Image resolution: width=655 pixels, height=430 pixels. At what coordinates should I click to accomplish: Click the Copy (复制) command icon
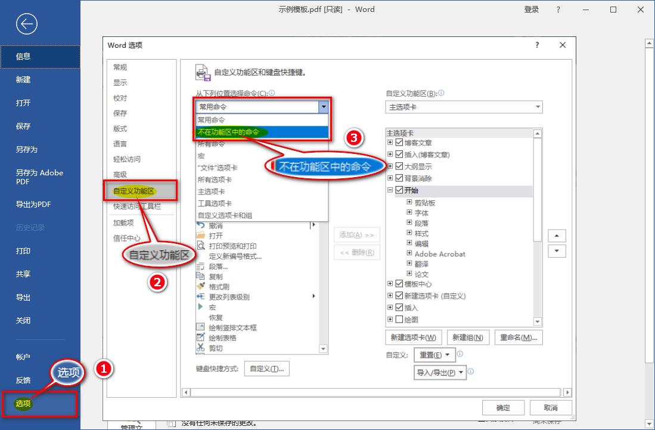click(200, 276)
